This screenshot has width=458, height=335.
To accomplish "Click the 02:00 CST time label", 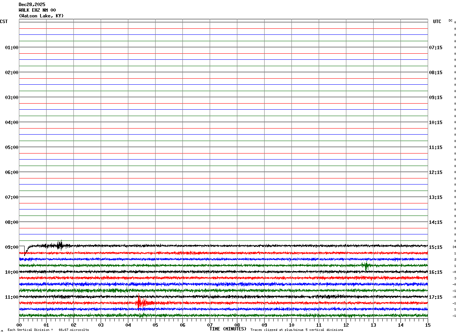I will (12, 73).
